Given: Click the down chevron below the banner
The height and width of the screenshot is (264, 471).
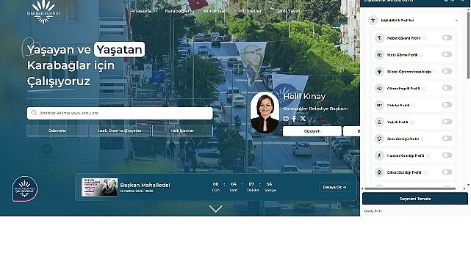Looking at the screenshot, I should click(216, 208).
